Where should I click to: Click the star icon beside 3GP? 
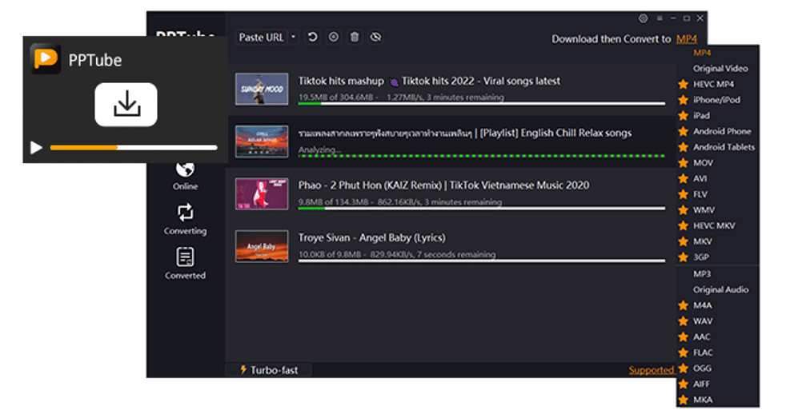click(x=684, y=257)
